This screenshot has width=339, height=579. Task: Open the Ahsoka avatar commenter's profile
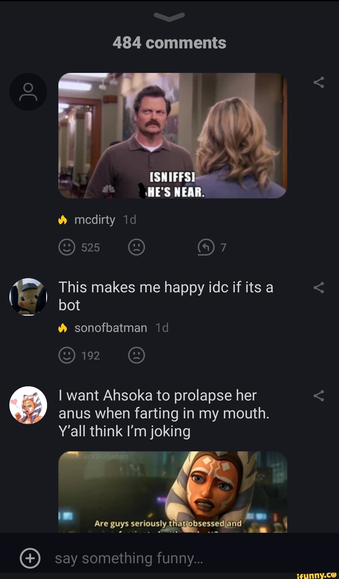click(28, 405)
